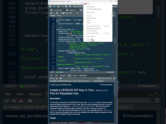Switch to the 12_manipulate.R tab
This screenshot has height=124, width=166.
57,10
